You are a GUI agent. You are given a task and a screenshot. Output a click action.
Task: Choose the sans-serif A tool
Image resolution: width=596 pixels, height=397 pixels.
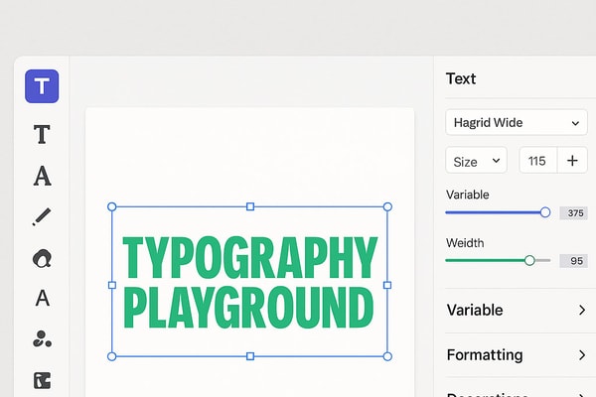[x=42, y=298]
